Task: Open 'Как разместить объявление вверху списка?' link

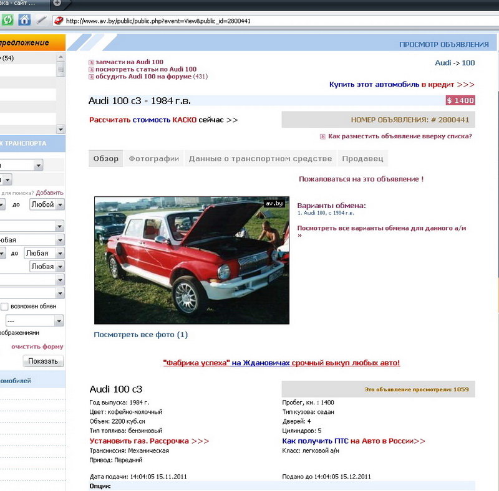Action: click(400, 136)
